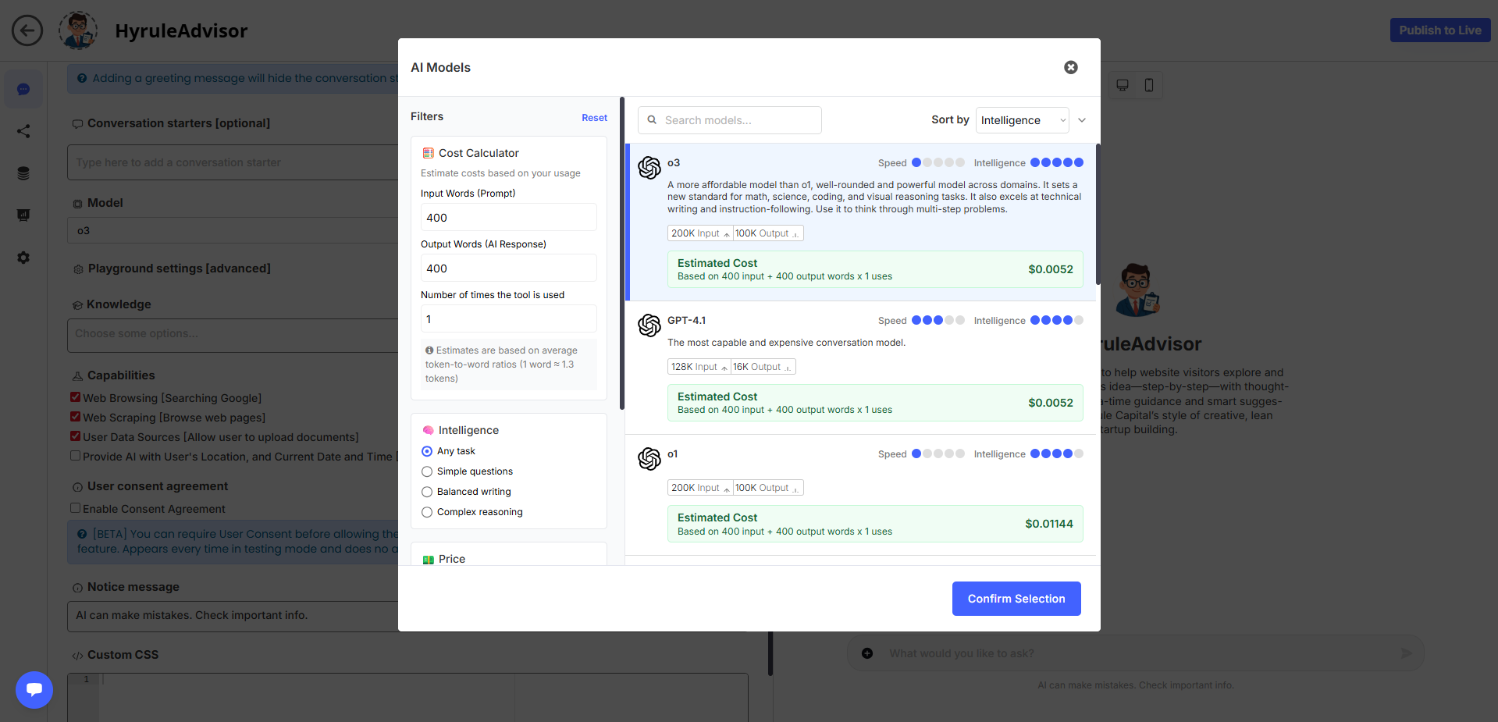Check Enable Consent Agreement
Viewport: 1498px width, 722px height.
76,508
